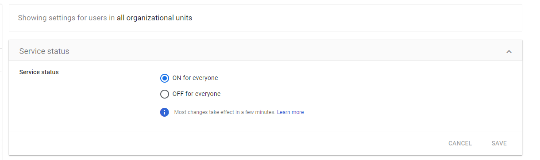Click "all organizational units" text
Screen dimensions: 540x160
point(154,18)
